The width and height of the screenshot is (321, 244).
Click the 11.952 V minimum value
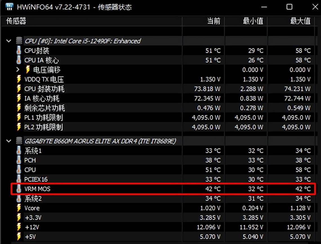[251, 227]
